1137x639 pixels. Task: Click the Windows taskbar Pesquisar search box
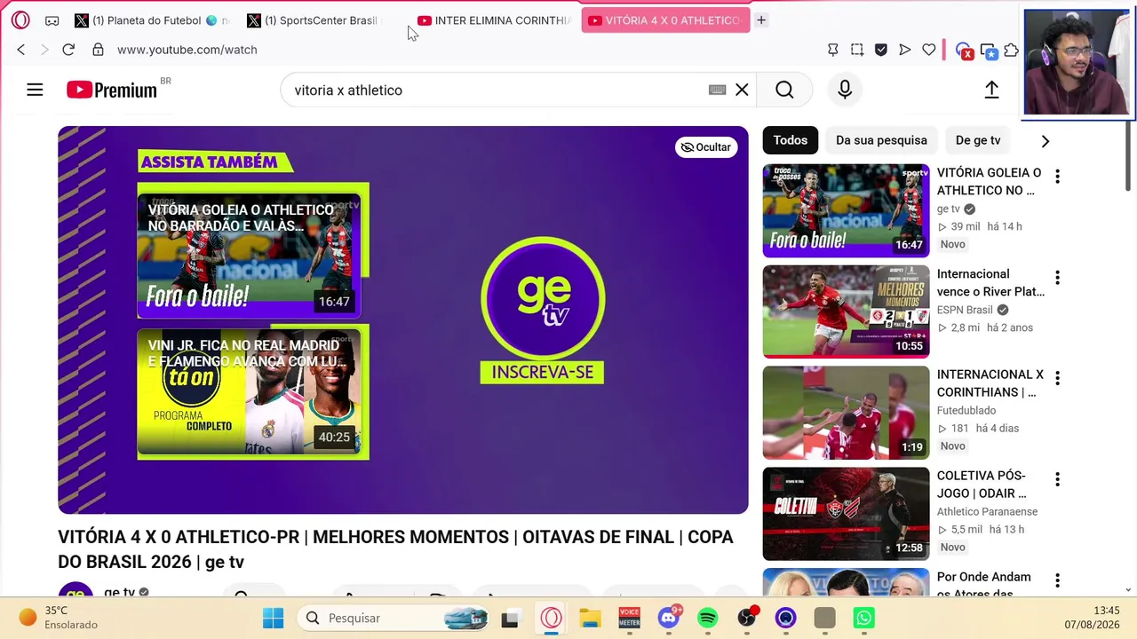tap(394, 618)
